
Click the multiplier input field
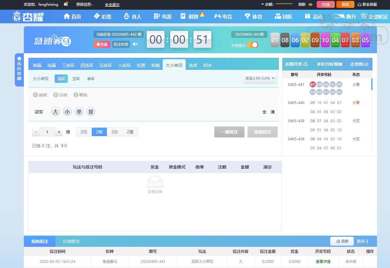tap(47, 132)
